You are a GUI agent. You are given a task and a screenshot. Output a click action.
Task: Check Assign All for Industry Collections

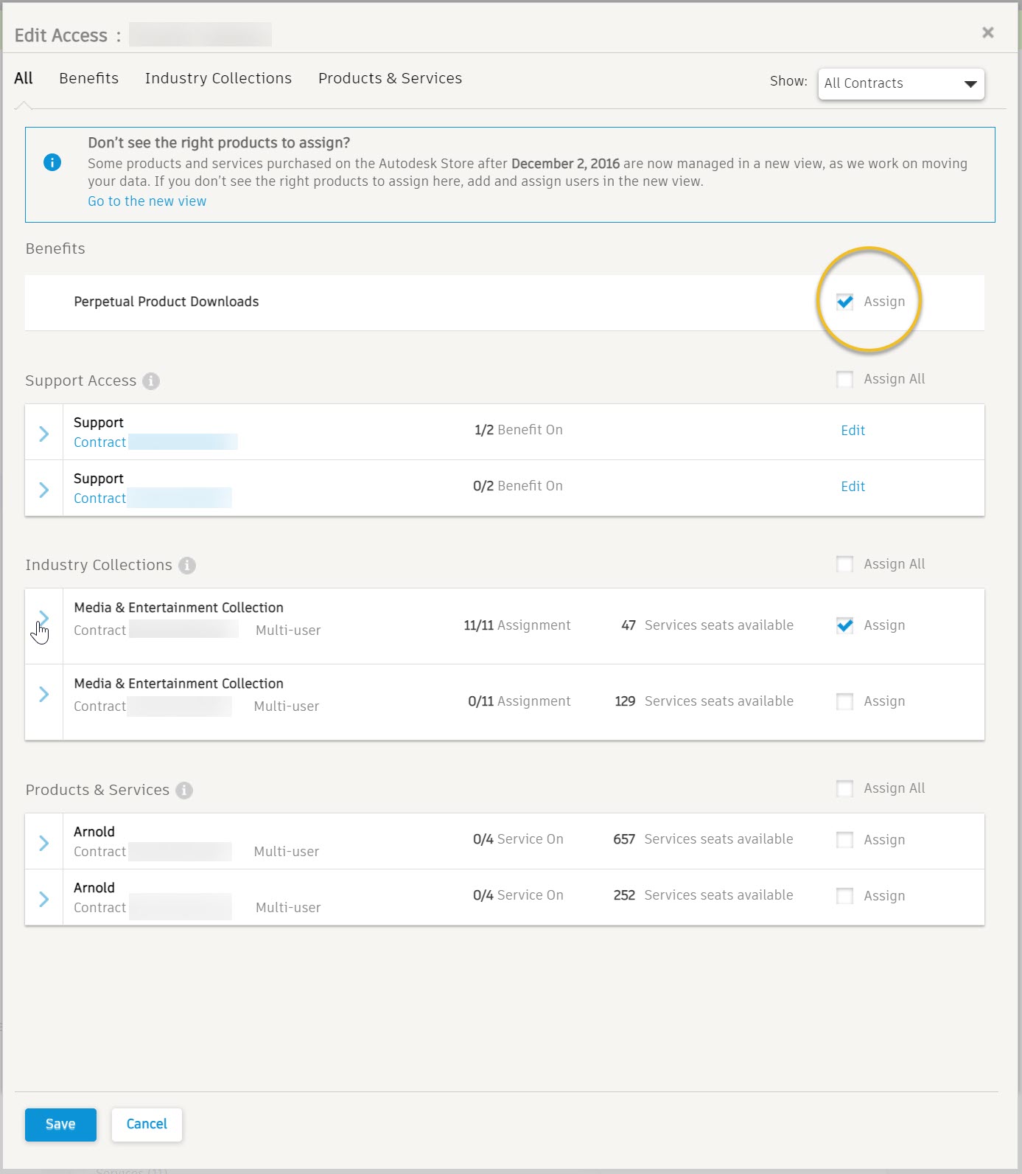pos(845,565)
